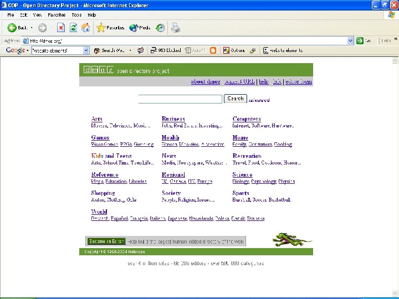Viewport: 399px width, 299px height.
Task: Go to the Home page icon
Action: 86,28
